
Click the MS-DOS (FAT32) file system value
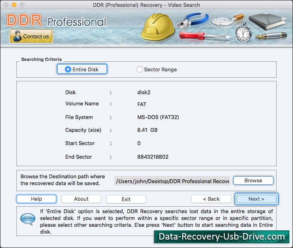158,117
